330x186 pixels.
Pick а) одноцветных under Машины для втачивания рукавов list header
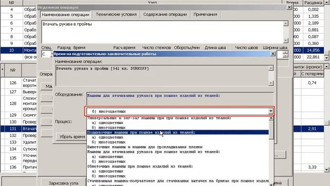[177, 157]
